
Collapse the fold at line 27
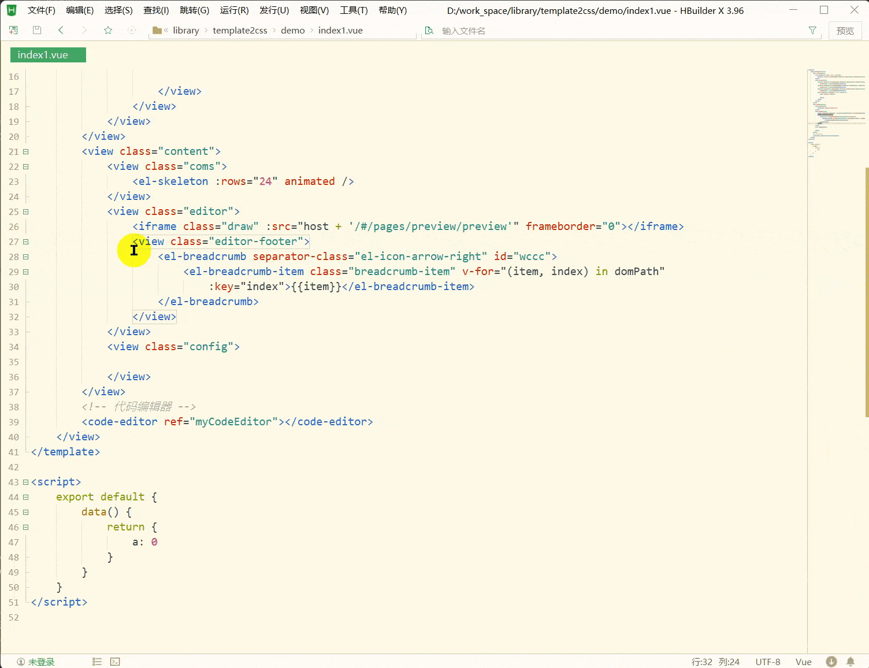25,242
